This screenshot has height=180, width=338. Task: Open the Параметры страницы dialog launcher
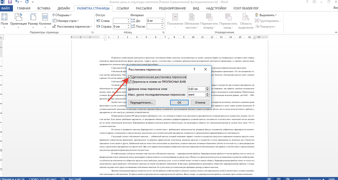(x=92, y=33)
